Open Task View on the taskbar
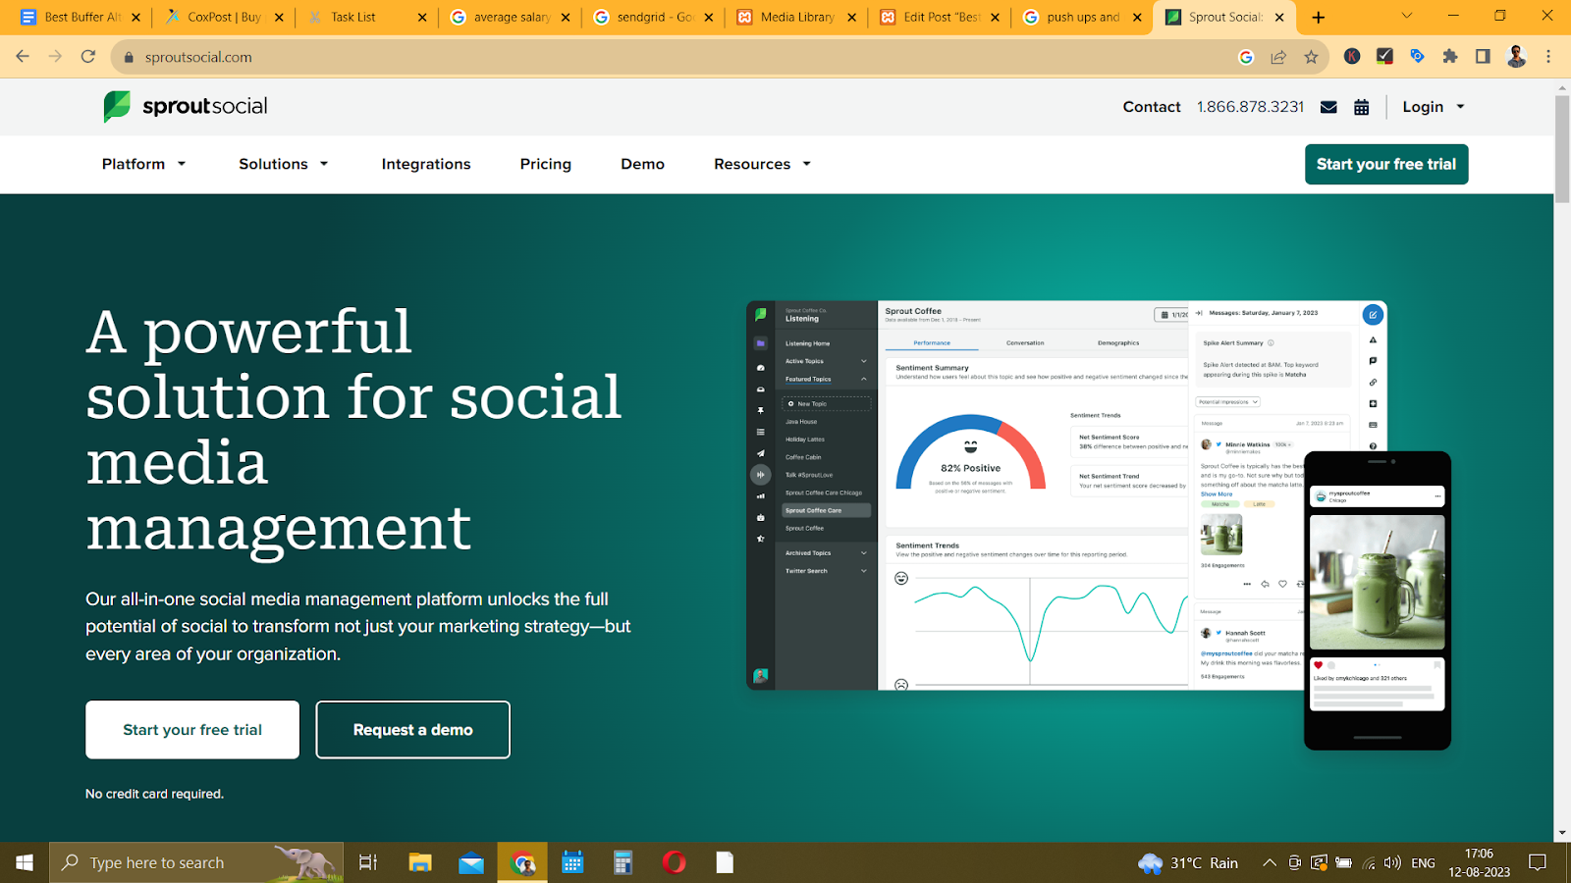This screenshot has width=1571, height=883. point(368,862)
